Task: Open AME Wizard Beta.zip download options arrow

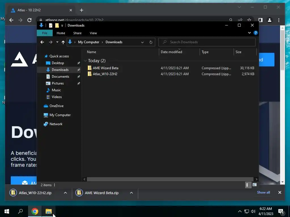Action: click(131, 193)
